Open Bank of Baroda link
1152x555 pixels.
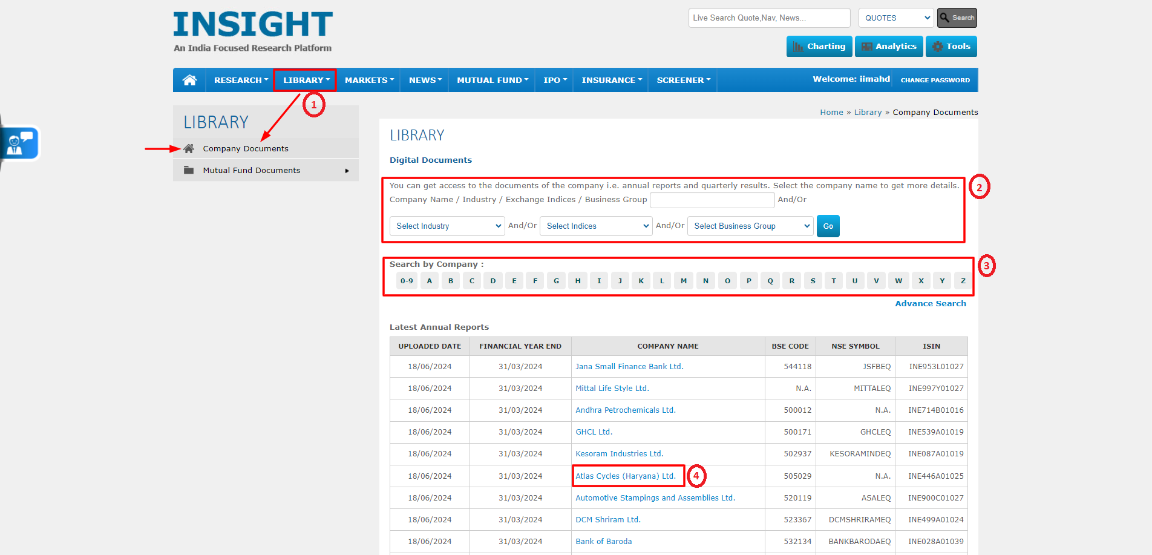click(x=603, y=542)
